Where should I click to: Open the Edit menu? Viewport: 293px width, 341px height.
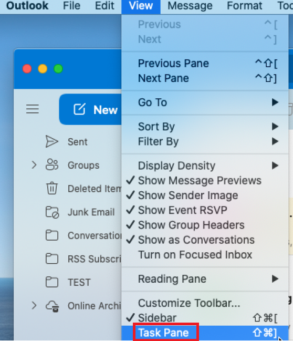pyautogui.click(x=104, y=6)
